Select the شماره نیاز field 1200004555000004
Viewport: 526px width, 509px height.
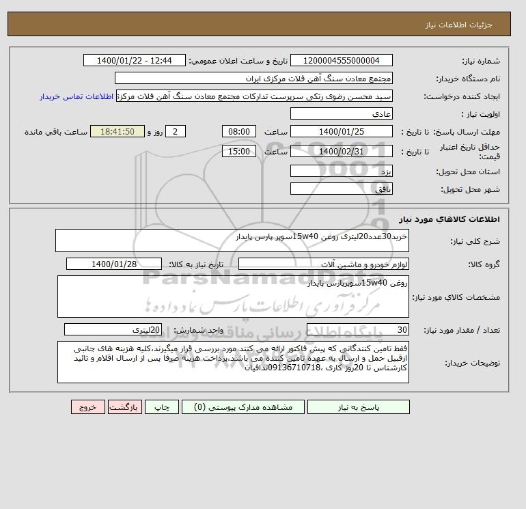click(x=341, y=60)
